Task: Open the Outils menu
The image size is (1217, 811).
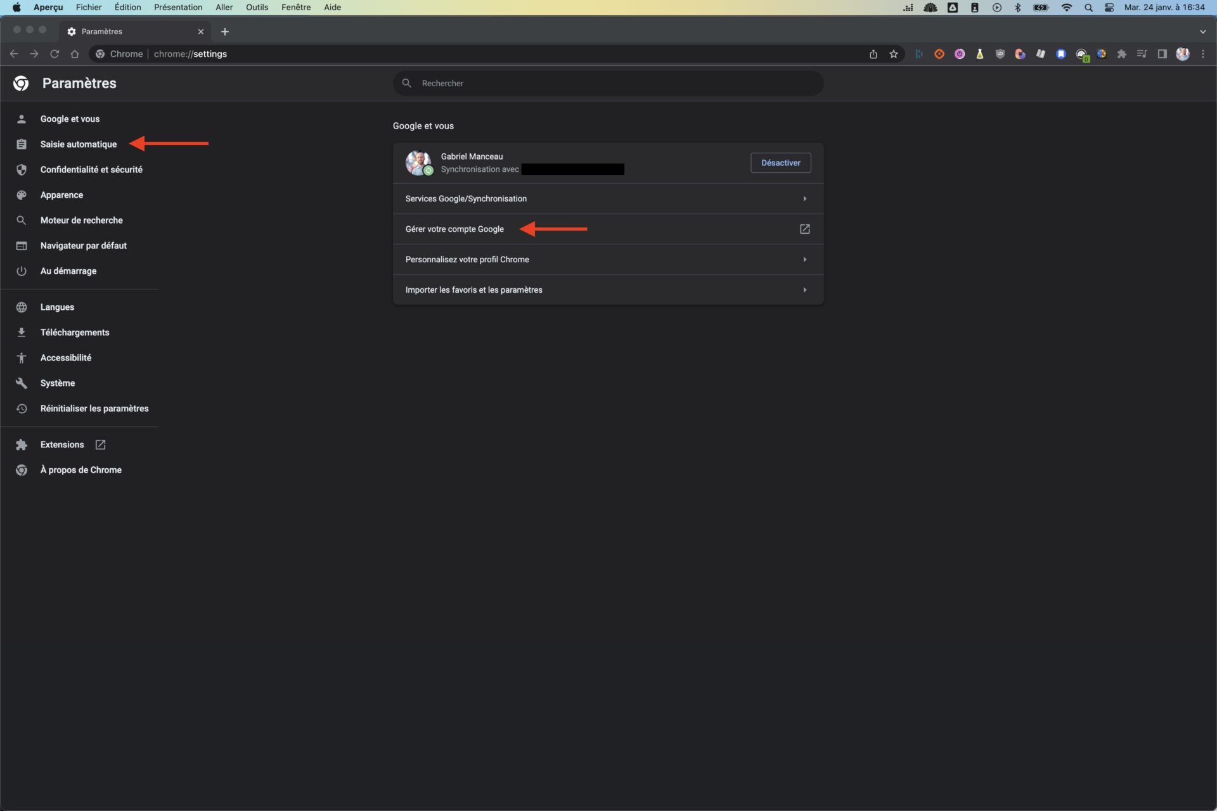Action: coord(257,8)
